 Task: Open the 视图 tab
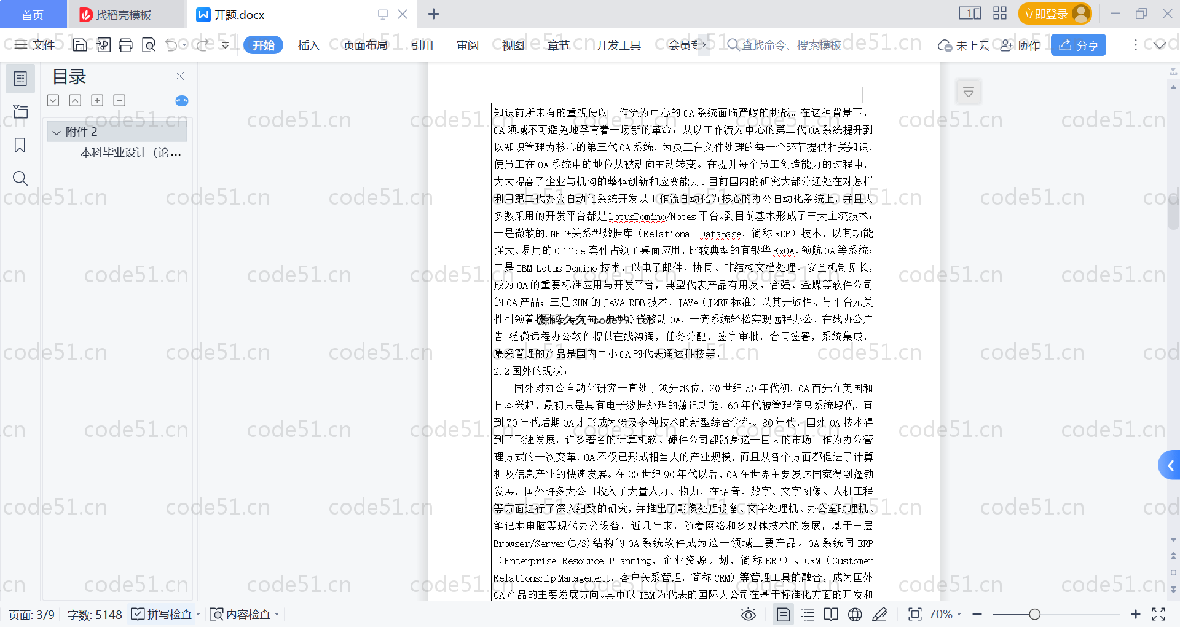[513, 45]
